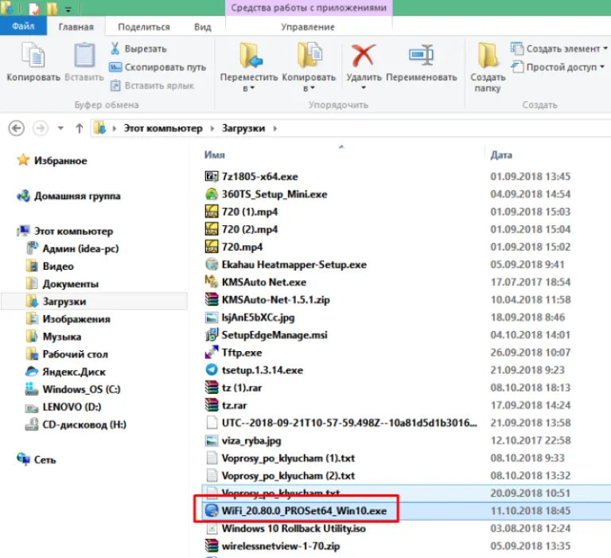Screen dimensions: 611x558
Task: Open Яндекс.Диск in the sidebar
Action: pos(66,372)
